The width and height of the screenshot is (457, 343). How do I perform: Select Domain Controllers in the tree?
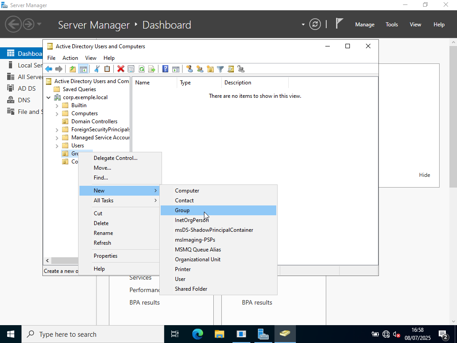tap(94, 121)
